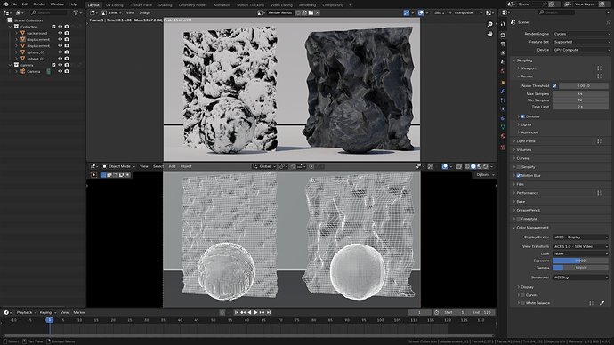Select solid viewport shading icon

[473, 166]
